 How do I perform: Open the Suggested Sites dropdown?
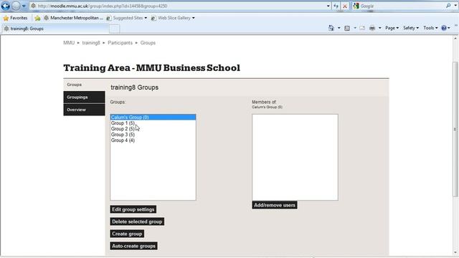coord(127,18)
